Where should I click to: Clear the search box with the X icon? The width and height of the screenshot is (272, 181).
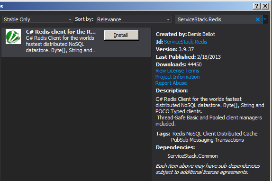click(x=258, y=19)
